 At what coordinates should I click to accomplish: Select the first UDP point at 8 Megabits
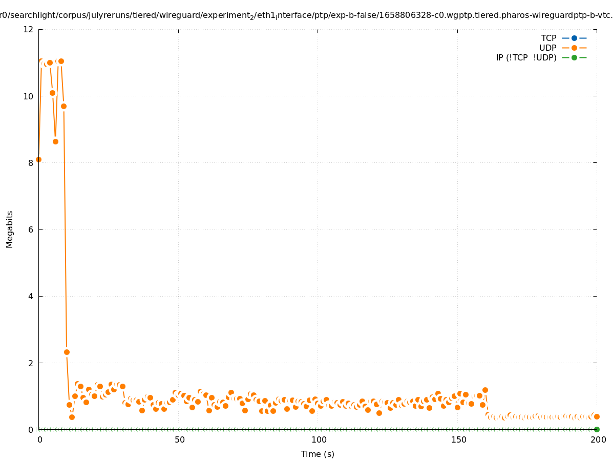[38, 159]
